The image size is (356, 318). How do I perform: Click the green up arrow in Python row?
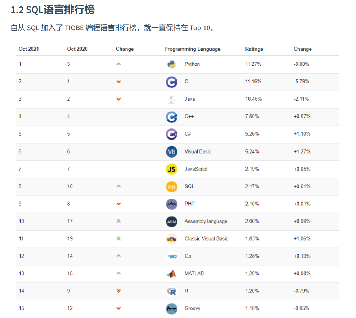click(118, 64)
